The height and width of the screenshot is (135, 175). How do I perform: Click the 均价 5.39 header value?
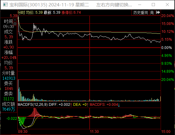[34, 12]
